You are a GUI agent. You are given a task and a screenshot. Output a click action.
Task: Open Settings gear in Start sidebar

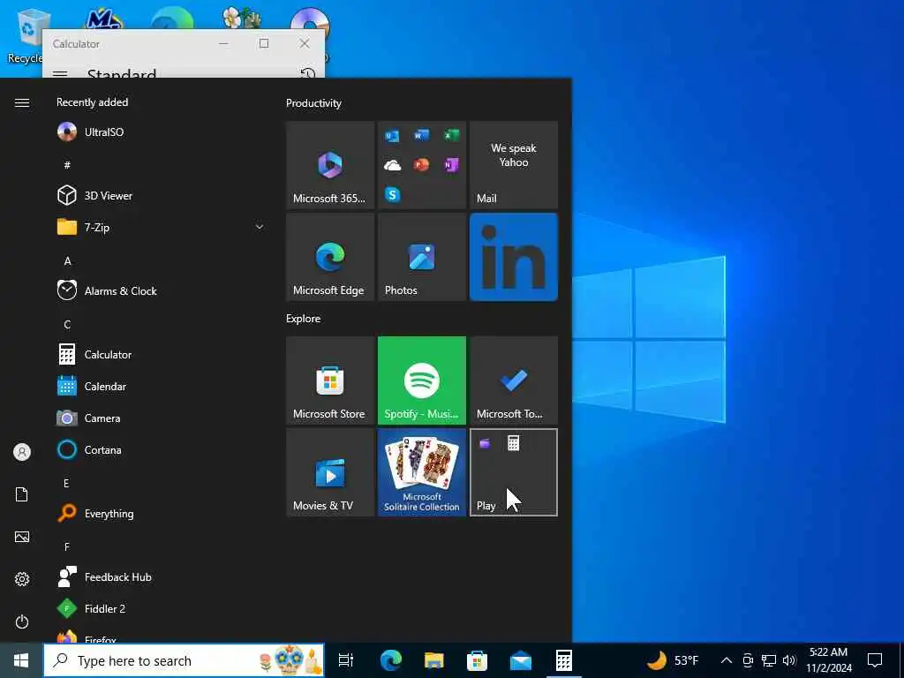22,579
